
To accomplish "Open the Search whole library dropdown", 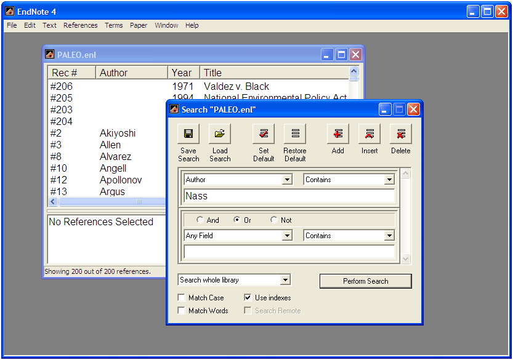I will (x=285, y=280).
